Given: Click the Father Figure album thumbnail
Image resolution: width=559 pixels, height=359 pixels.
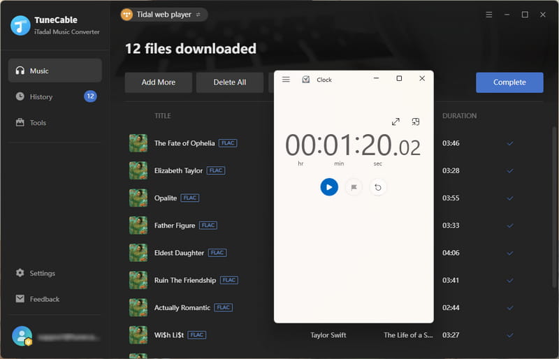Looking at the screenshot, I should point(138,226).
